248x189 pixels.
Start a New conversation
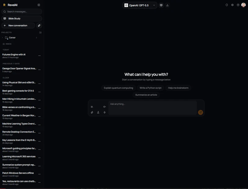[18, 25]
